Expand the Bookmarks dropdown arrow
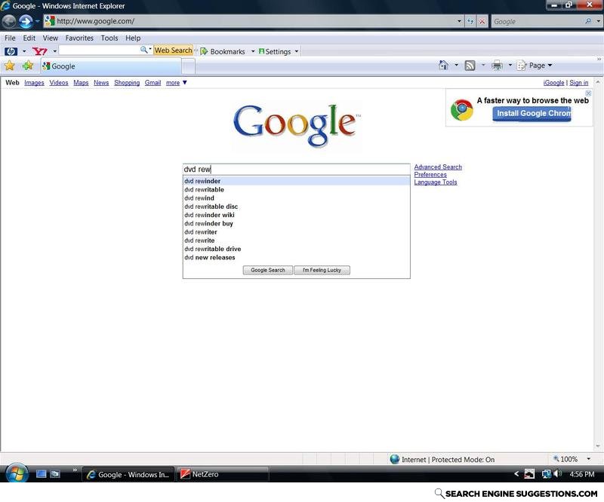This screenshot has width=604, height=502. [x=253, y=51]
